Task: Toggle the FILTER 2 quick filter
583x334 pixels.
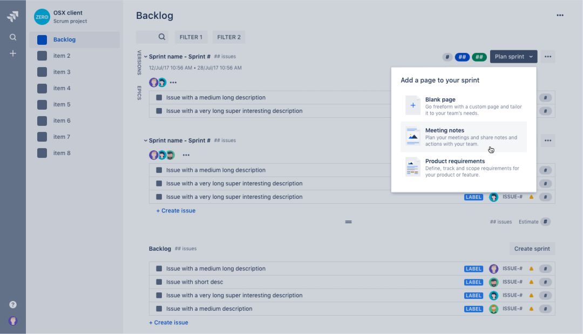Action: [x=229, y=37]
